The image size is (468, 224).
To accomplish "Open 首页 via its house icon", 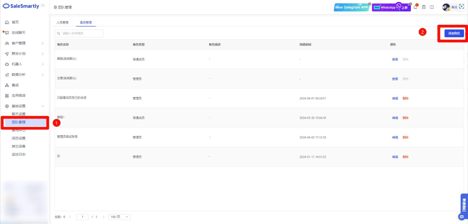I will (x=7, y=22).
